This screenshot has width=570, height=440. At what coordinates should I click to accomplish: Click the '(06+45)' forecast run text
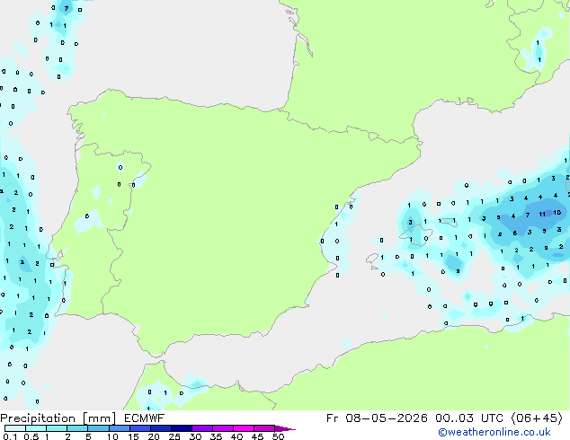(x=537, y=418)
